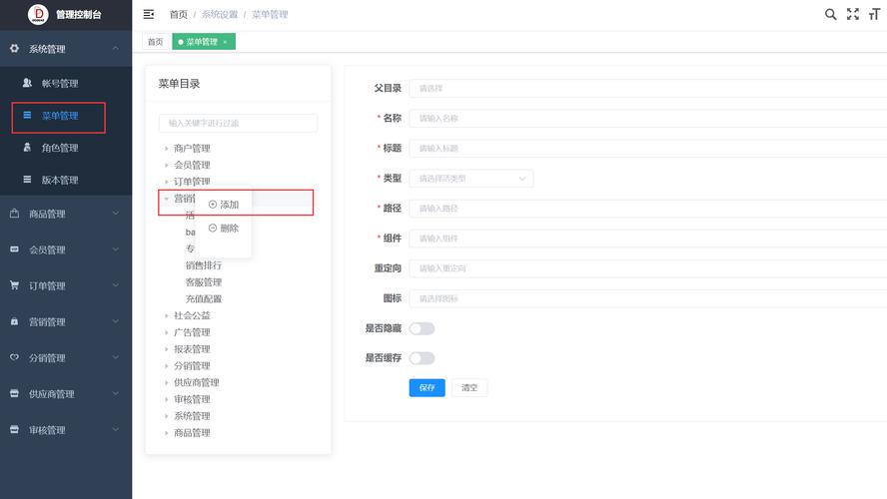Select 商品管理 tree item
This screenshot has height=499, width=887.
192,433
